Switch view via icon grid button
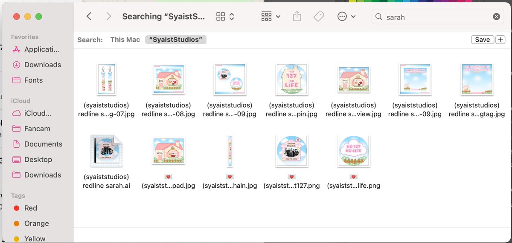The image size is (512, 243). tap(225, 17)
